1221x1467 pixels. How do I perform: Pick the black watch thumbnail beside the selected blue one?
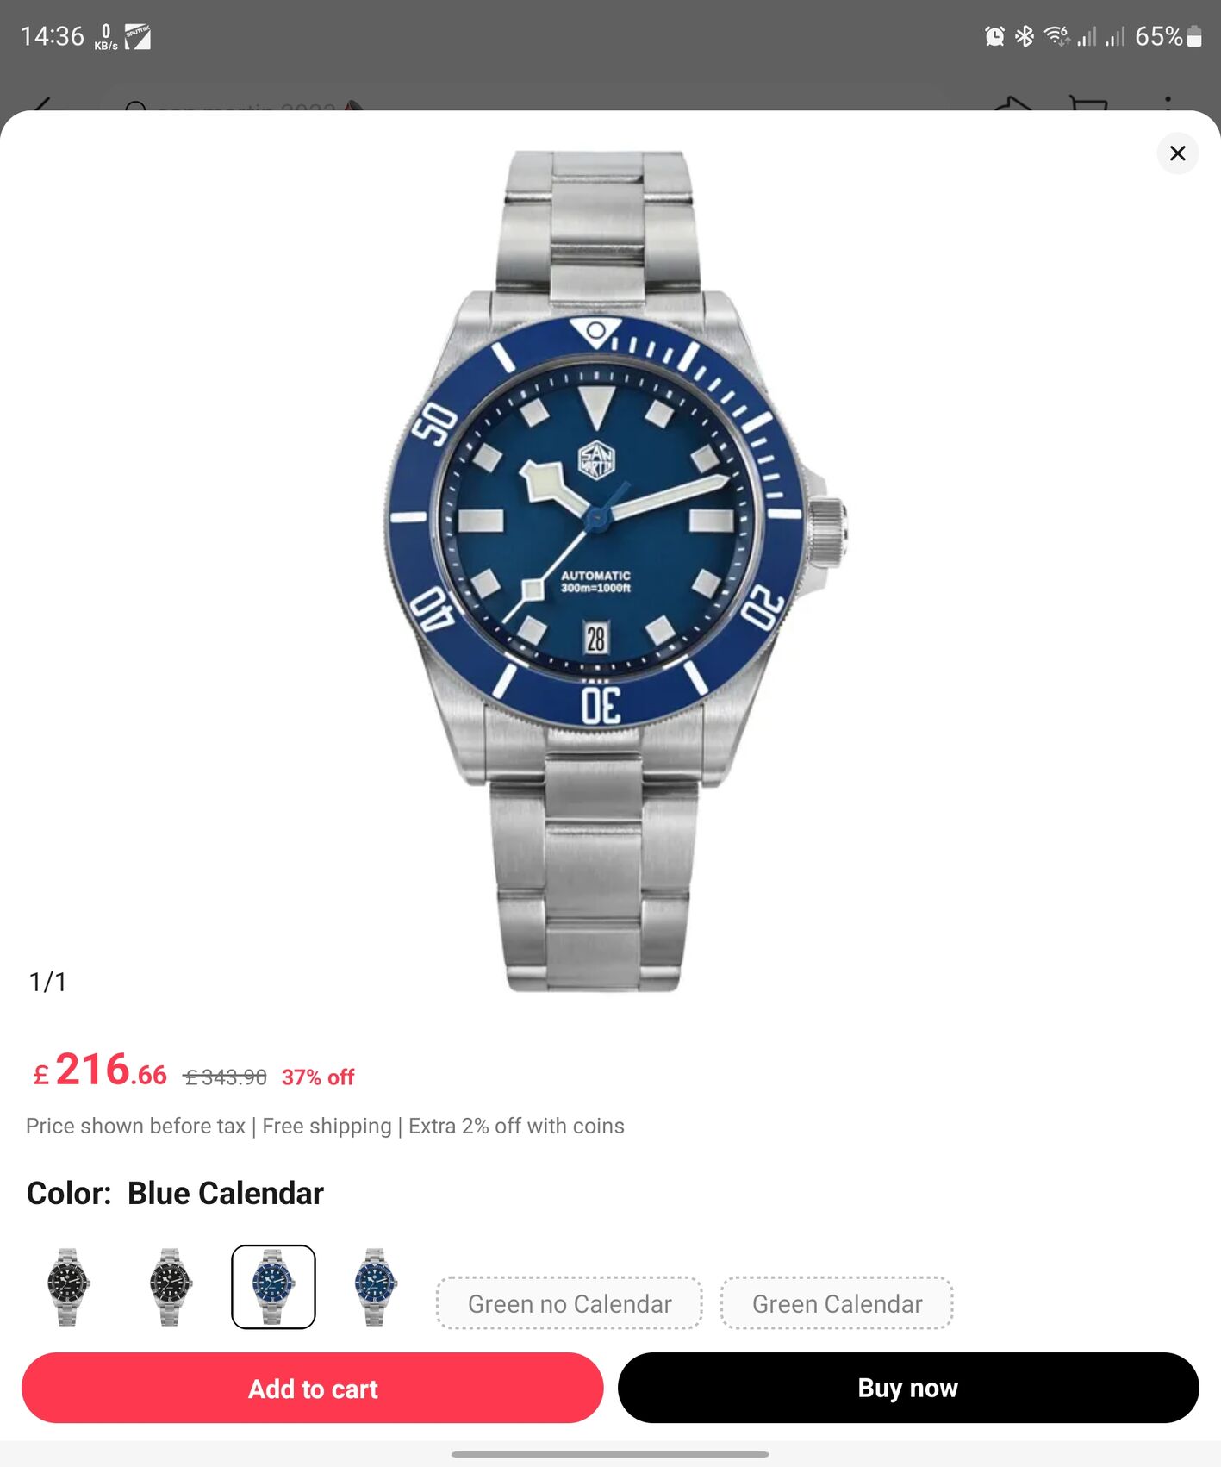point(170,1287)
